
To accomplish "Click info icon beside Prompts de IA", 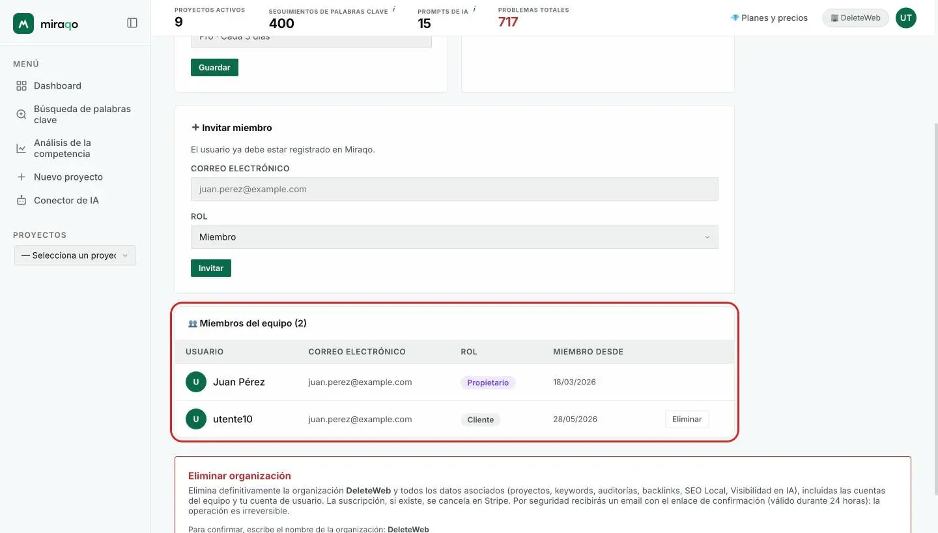I will coord(474,9).
